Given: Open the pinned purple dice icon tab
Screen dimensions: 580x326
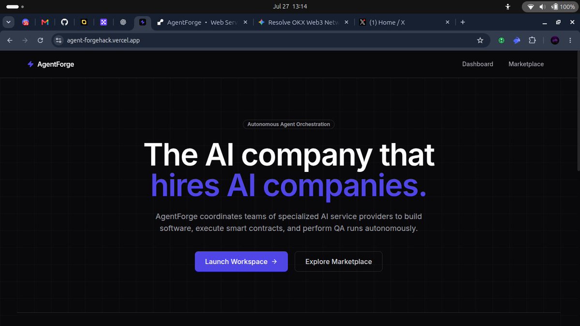Looking at the screenshot, I should 103,22.
